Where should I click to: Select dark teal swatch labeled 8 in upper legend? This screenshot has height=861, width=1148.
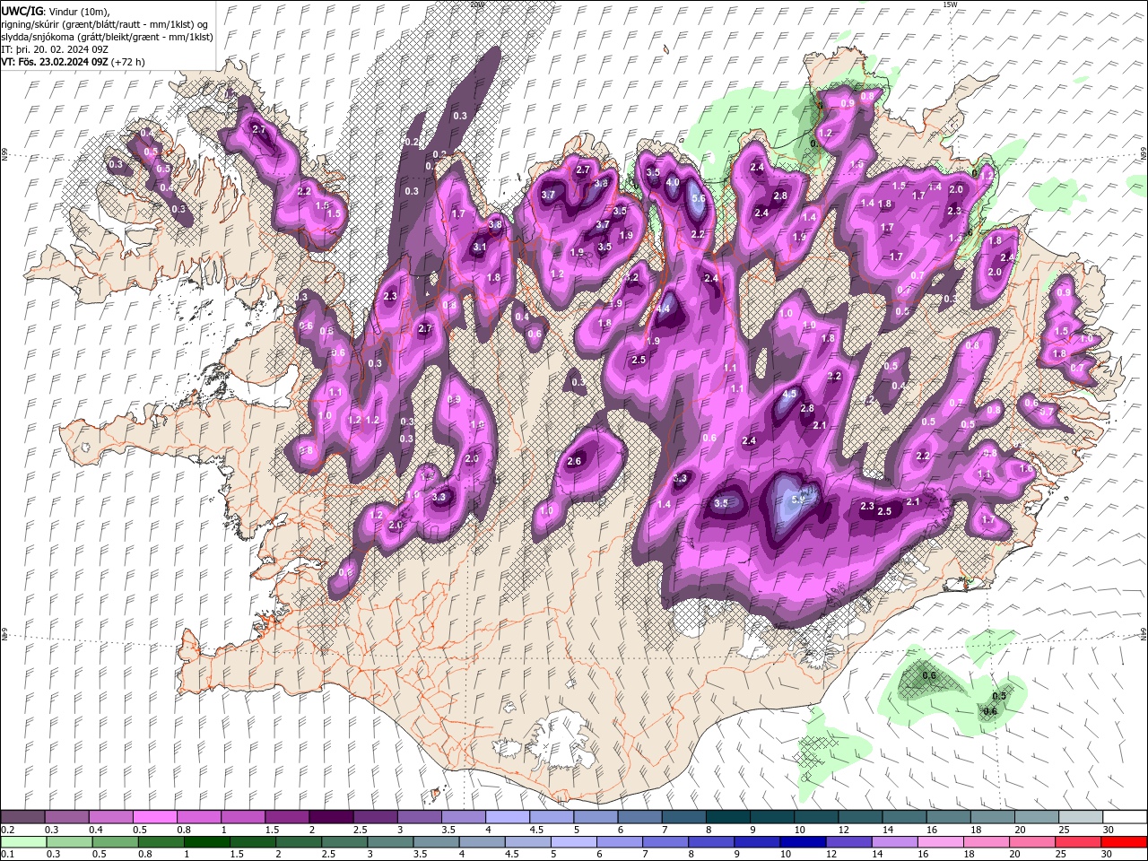point(728,817)
